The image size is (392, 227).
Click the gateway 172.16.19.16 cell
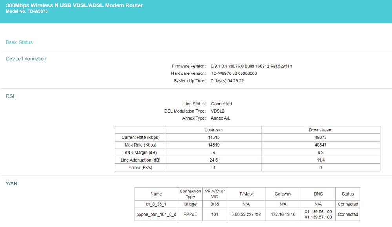coord(283,214)
